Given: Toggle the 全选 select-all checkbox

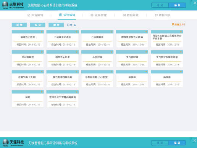Looking at the screenshot, I should pyautogui.click(x=68, y=25).
